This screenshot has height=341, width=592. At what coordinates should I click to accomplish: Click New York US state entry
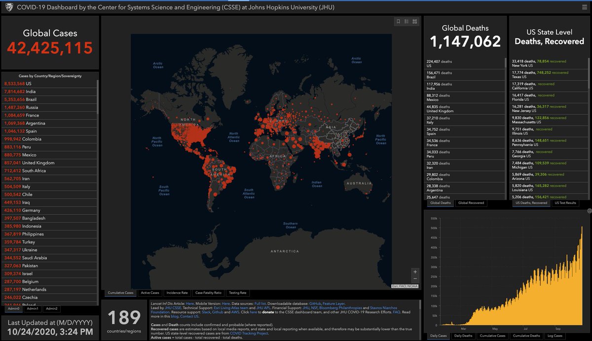[x=549, y=64]
